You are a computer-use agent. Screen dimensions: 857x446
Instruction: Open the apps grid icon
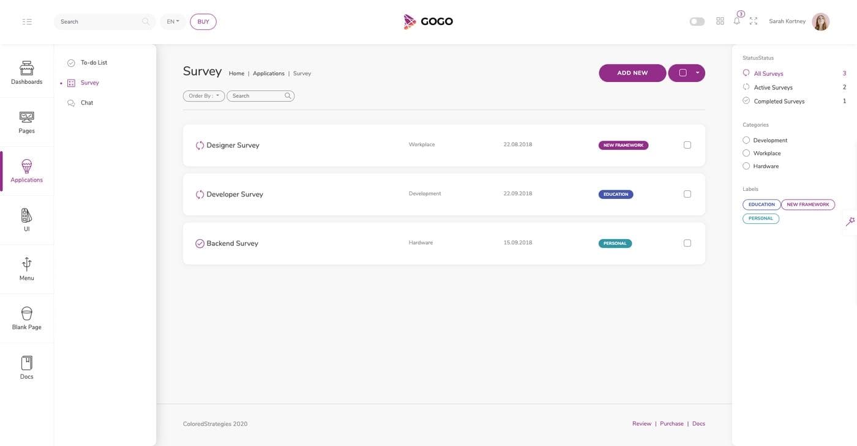(x=720, y=21)
